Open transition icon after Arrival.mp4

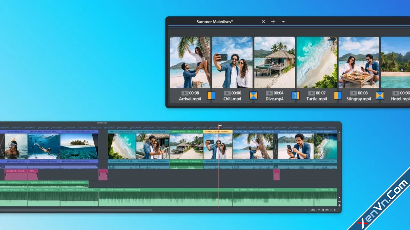(211, 95)
